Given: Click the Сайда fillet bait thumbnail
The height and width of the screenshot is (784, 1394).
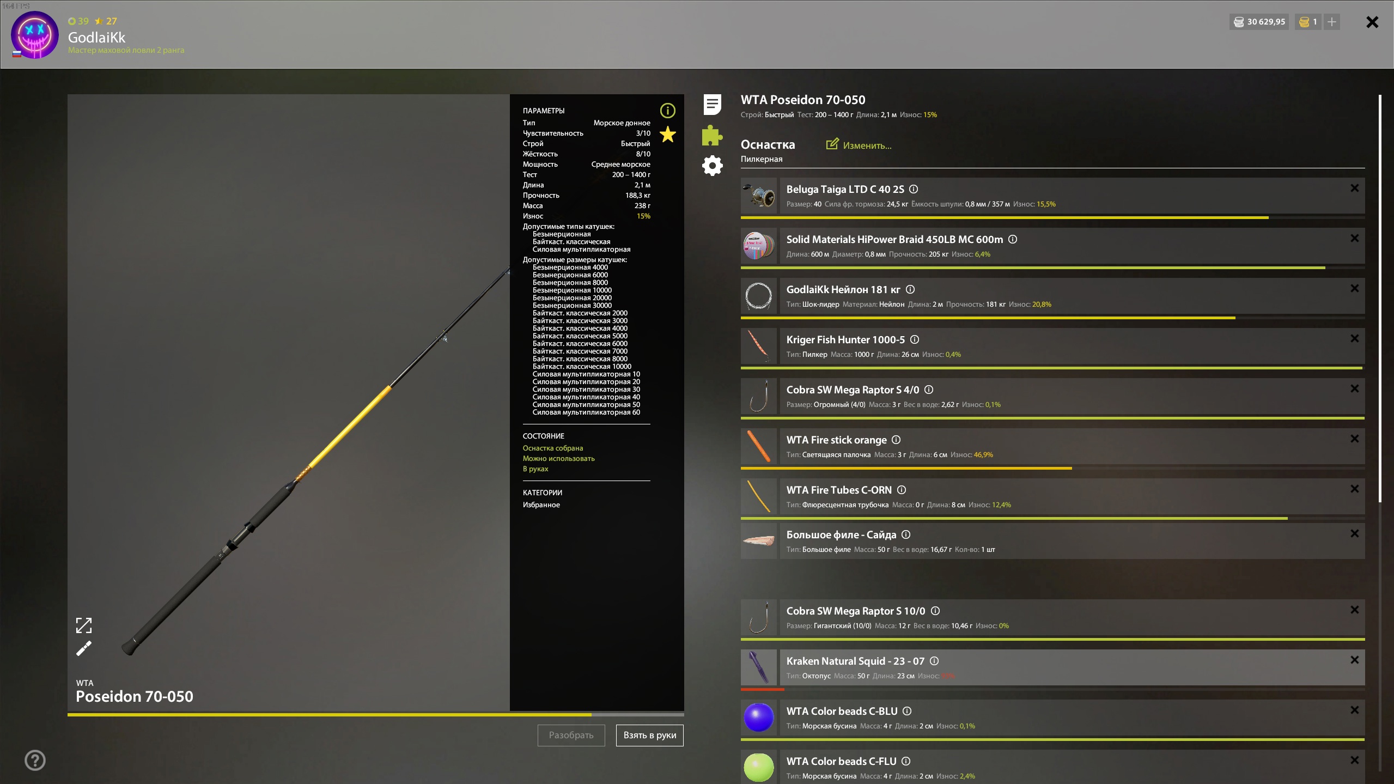Looking at the screenshot, I should (x=759, y=541).
